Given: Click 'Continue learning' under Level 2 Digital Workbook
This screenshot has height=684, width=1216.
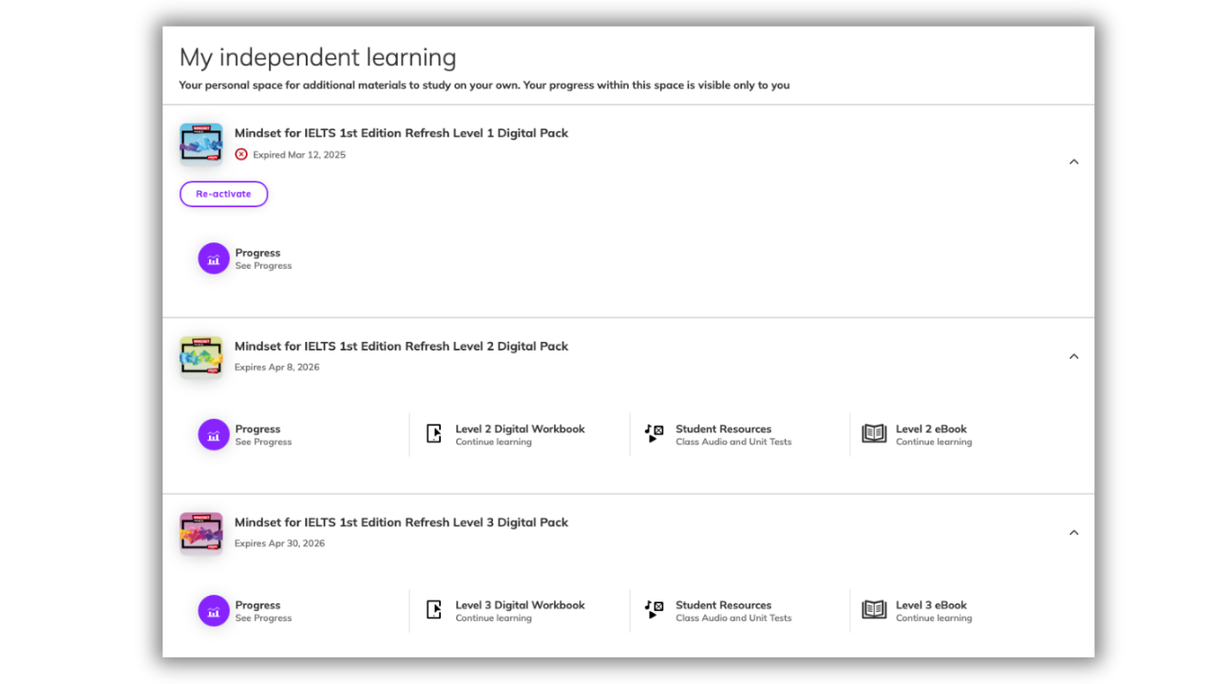Looking at the screenshot, I should point(493,442).
